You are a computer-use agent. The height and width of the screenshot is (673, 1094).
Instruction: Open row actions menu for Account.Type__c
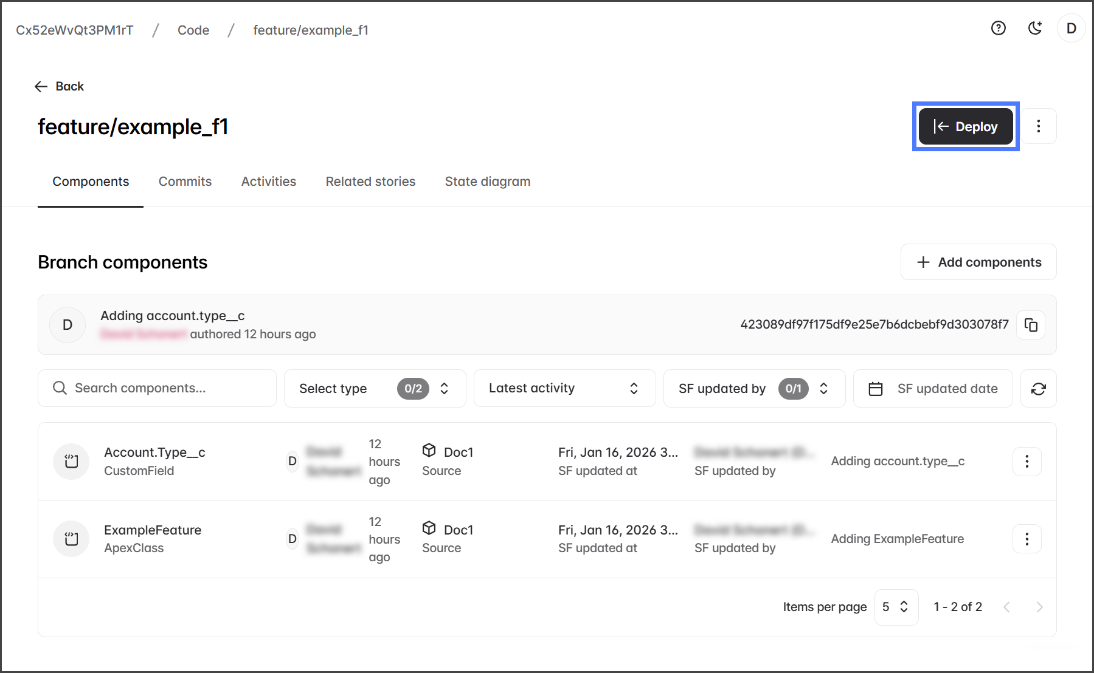point(1026,462)
